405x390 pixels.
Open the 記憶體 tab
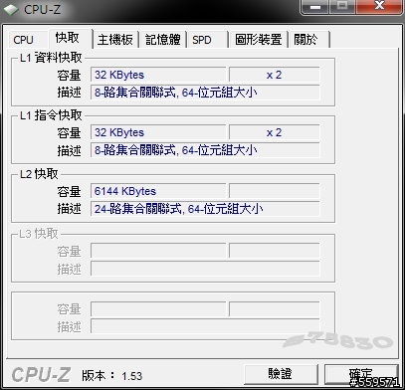pos(162,40)
